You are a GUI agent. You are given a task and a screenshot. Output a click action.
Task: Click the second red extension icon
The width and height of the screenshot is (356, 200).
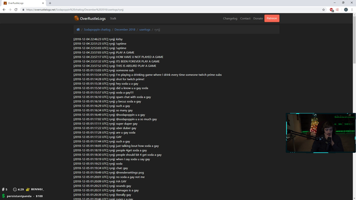pyautogui.click(x=338, y=10)
